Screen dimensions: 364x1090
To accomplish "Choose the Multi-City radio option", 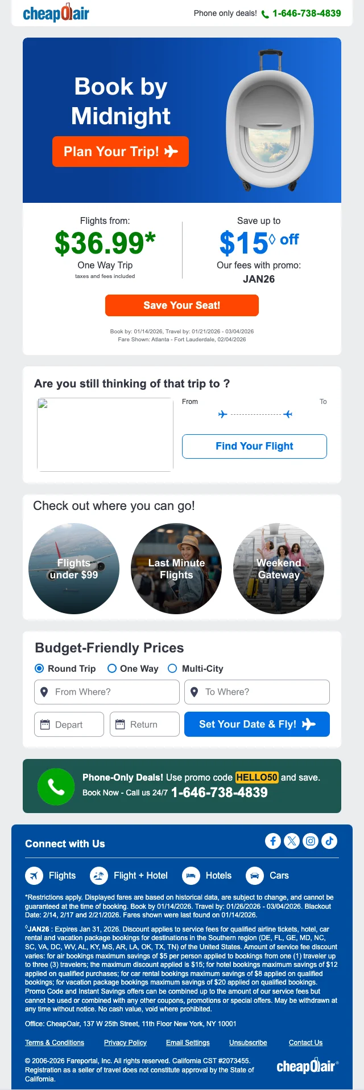I will [x=172, y=668].
